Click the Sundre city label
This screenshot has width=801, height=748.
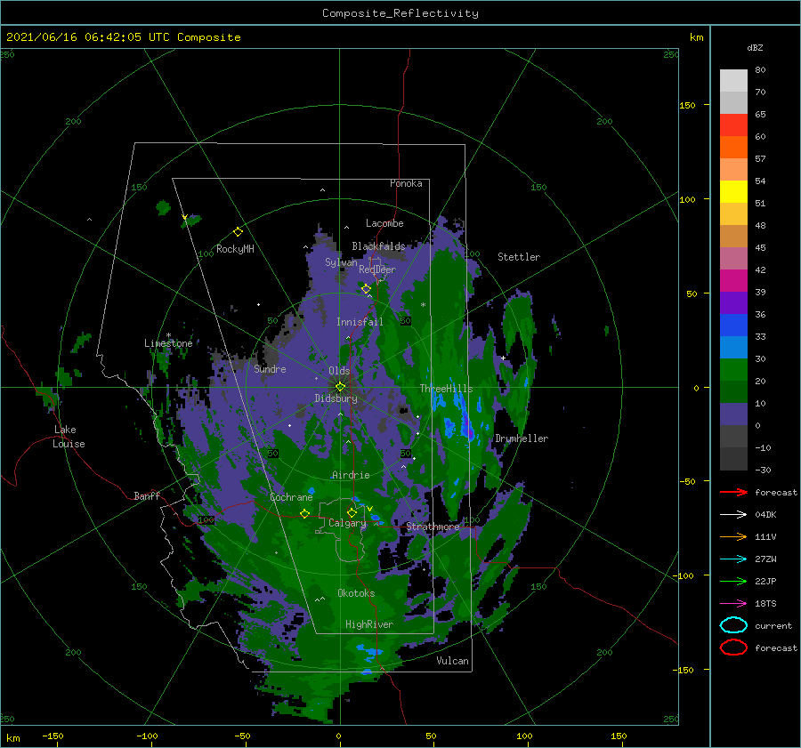coord(271,369)
